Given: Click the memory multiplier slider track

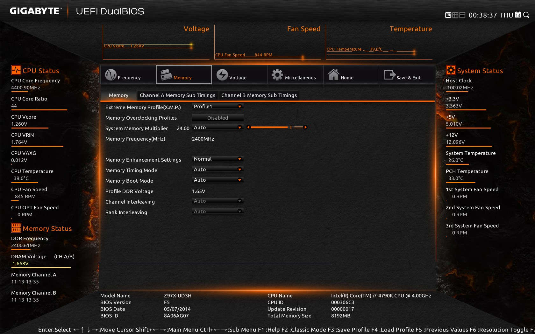Looking at the screenshot, I should pos(277,127).
